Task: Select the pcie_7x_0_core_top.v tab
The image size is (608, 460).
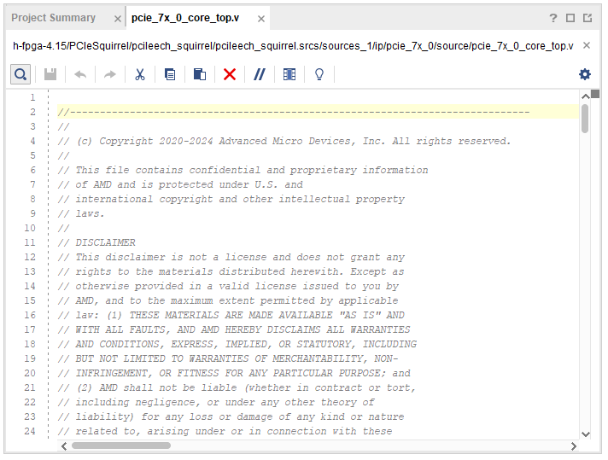Action: click(185, 18)
